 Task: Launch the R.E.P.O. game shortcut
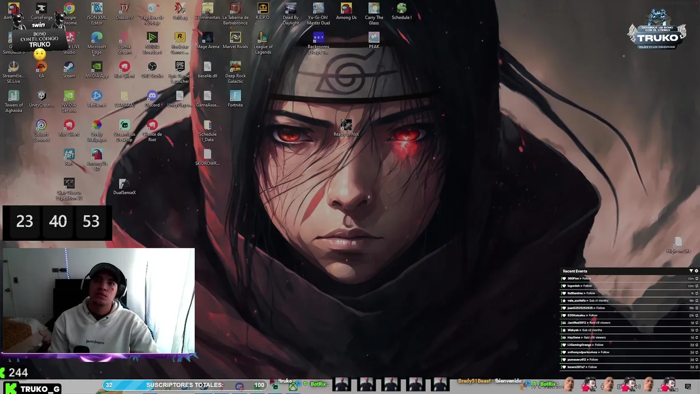click(263, 11)
